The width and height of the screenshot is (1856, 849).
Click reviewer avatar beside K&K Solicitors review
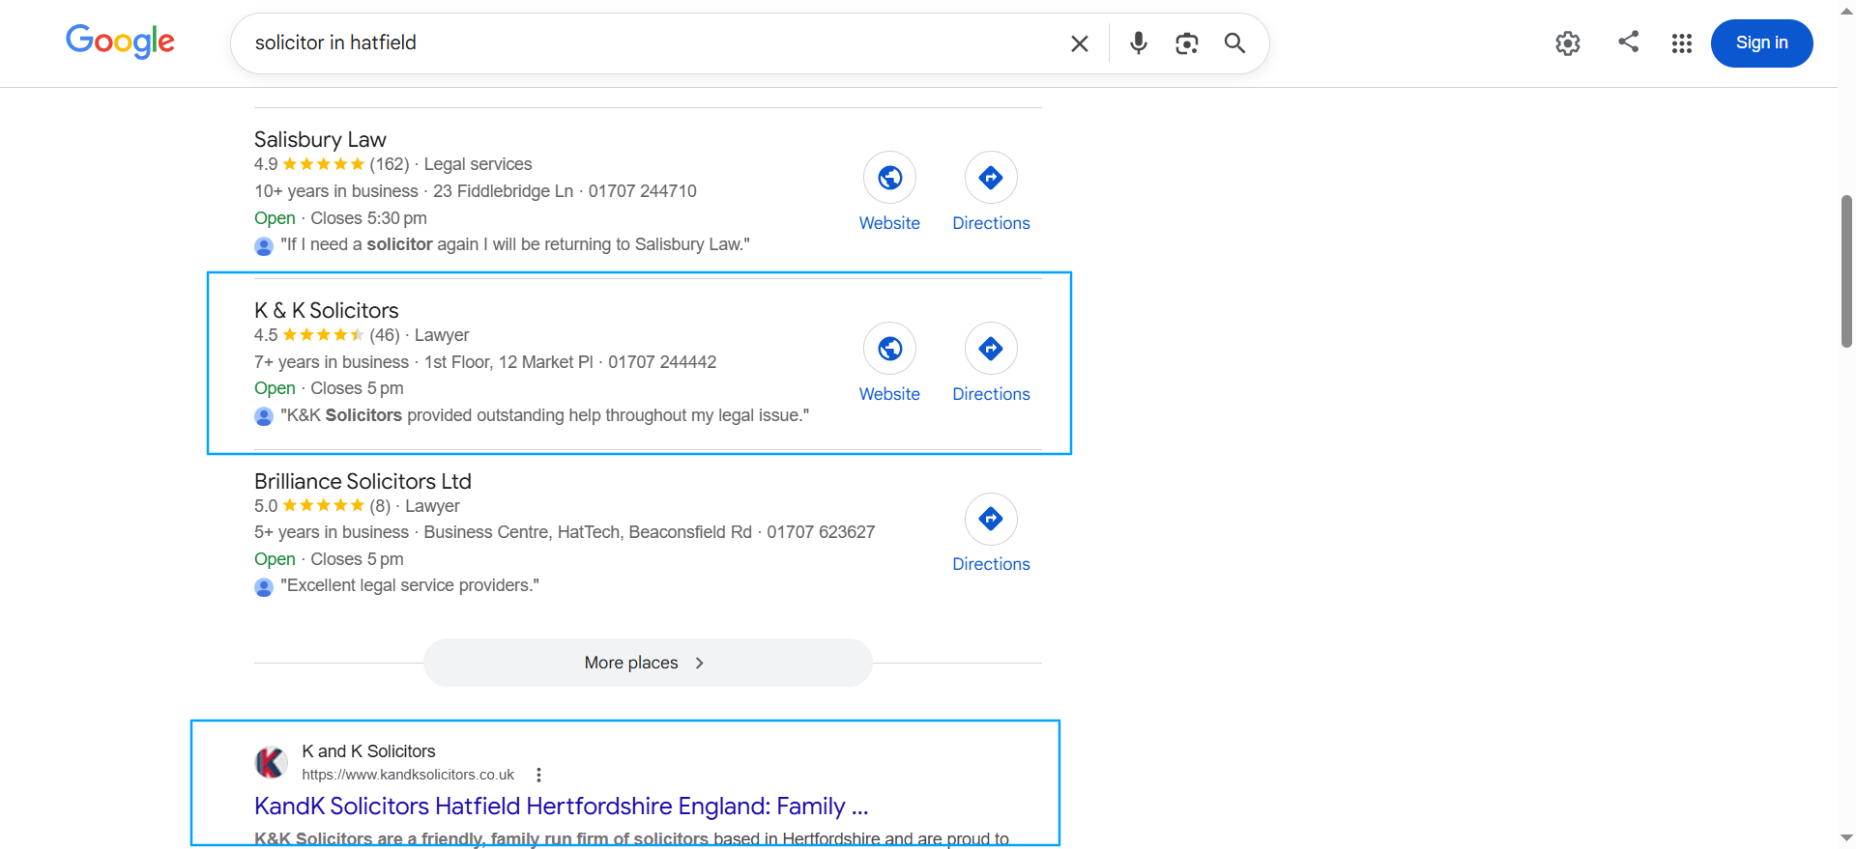click(x=264, y=416)
